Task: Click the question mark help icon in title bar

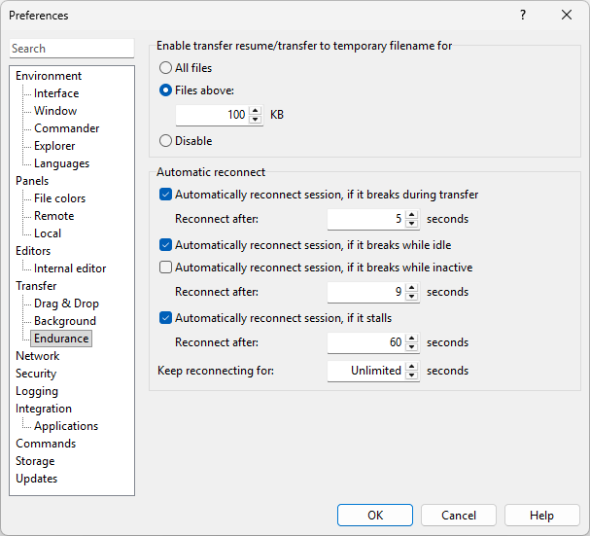Action: tap(523, 16)
